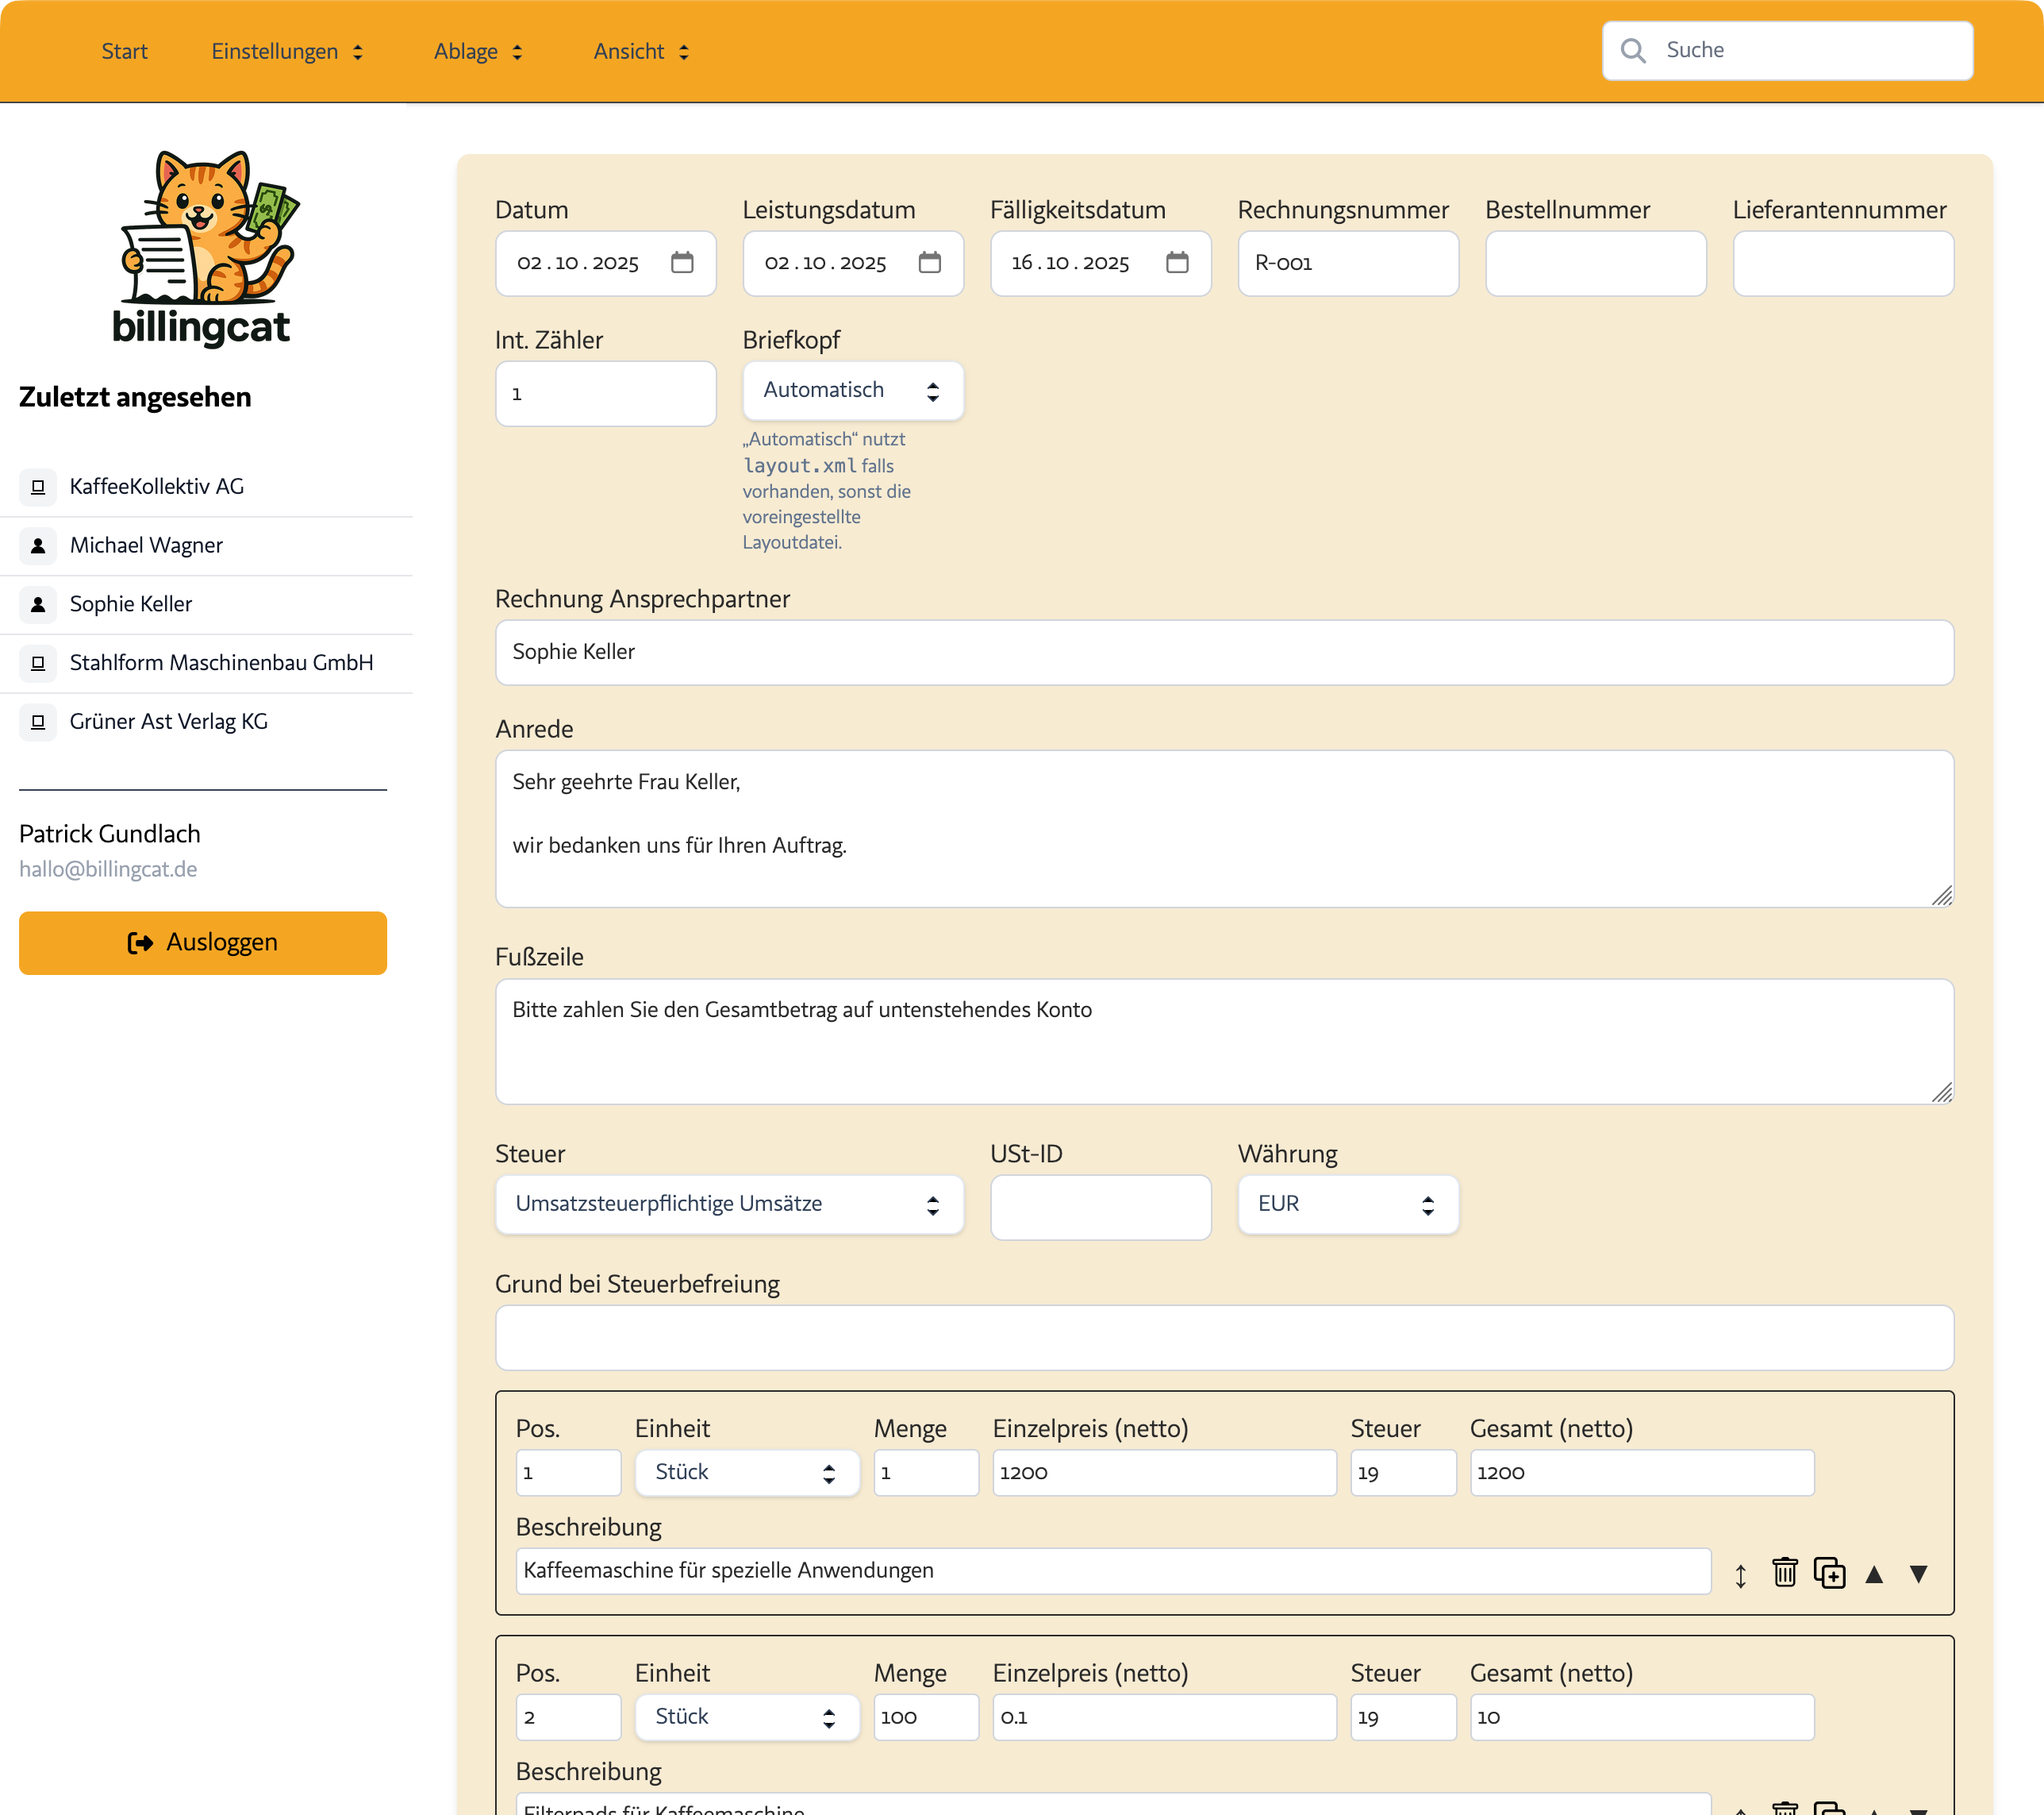Click the Ausloggen button
2044x1815 pixels.
[202, 942]
